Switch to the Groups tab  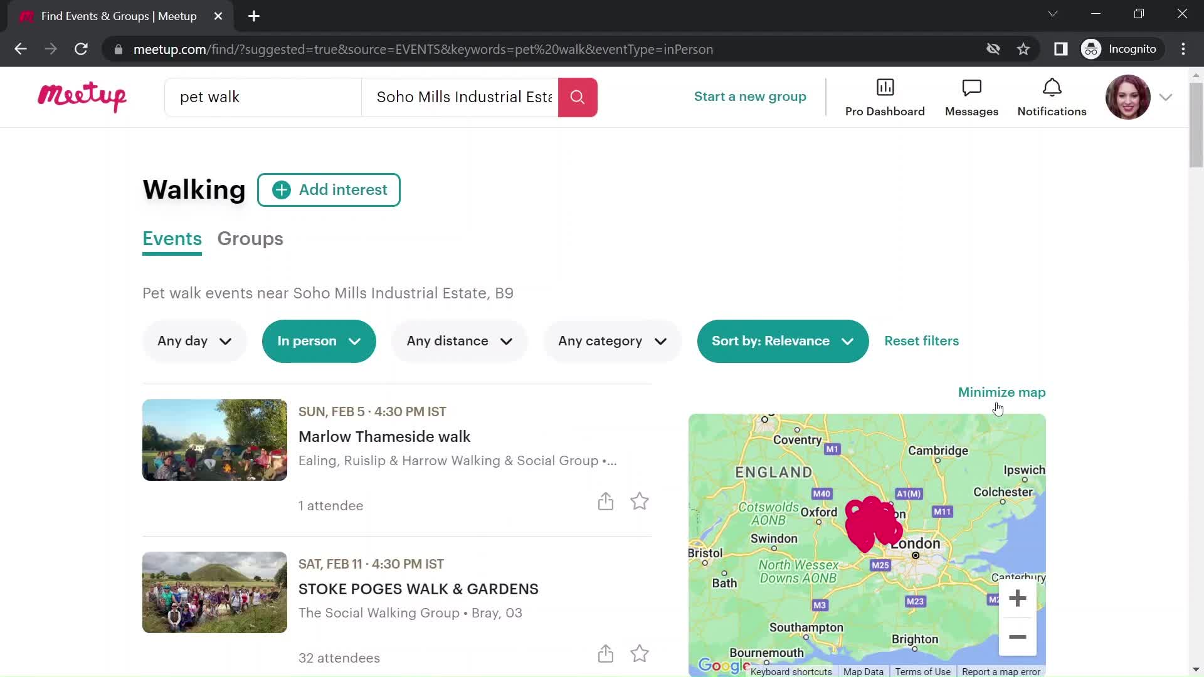[x=250, y=239]
